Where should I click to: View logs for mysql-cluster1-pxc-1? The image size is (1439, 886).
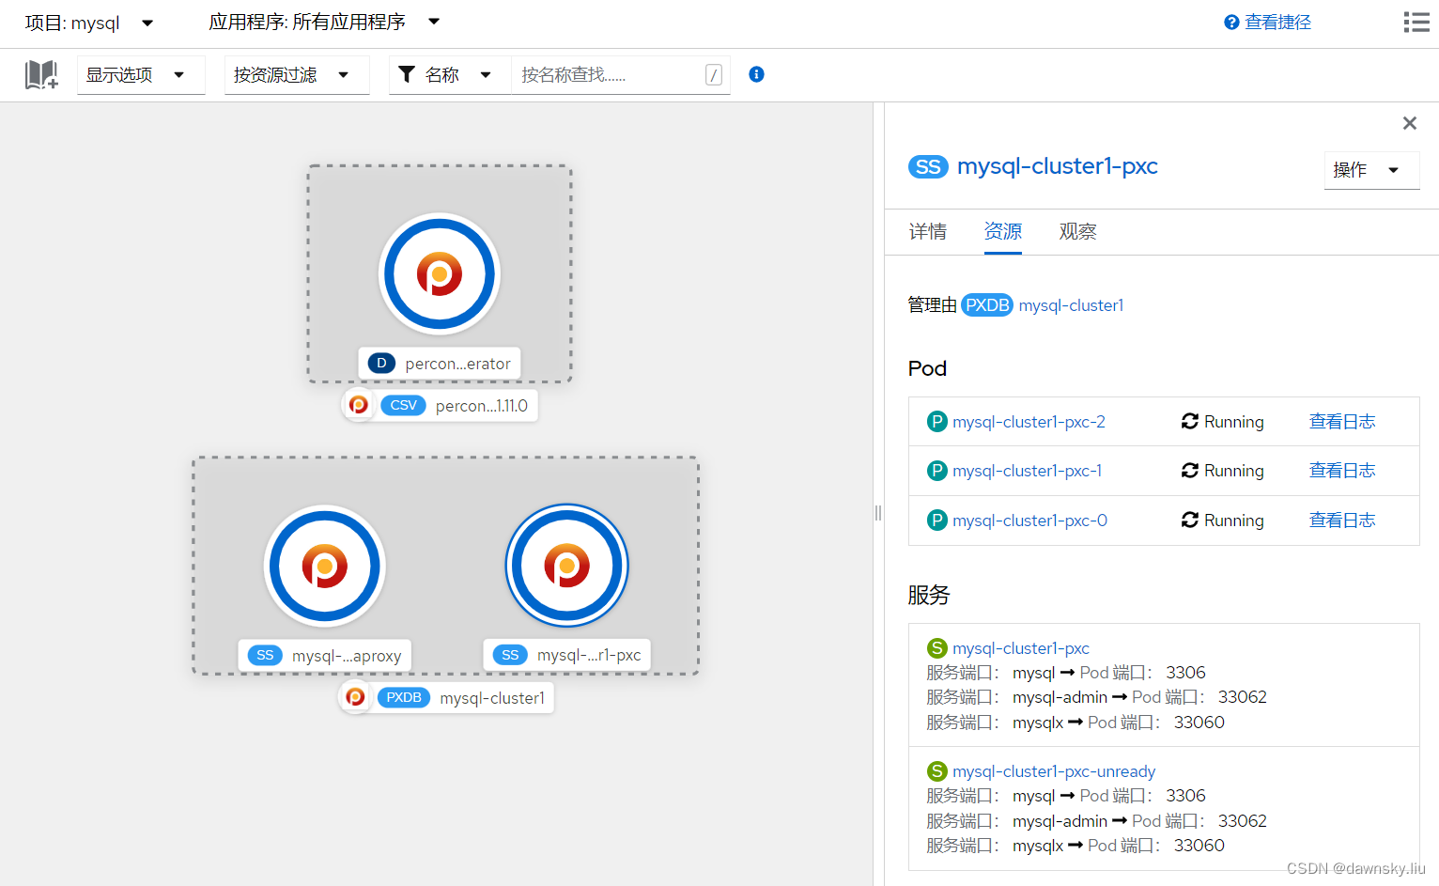point(1342,471)
